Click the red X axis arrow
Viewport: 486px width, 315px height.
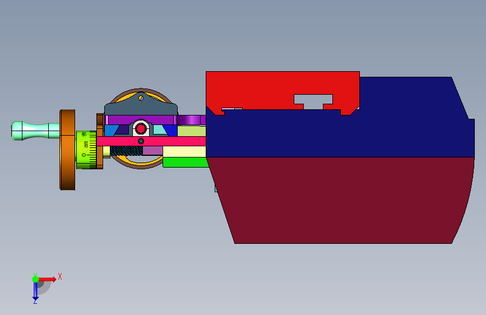tap(48, 279)
